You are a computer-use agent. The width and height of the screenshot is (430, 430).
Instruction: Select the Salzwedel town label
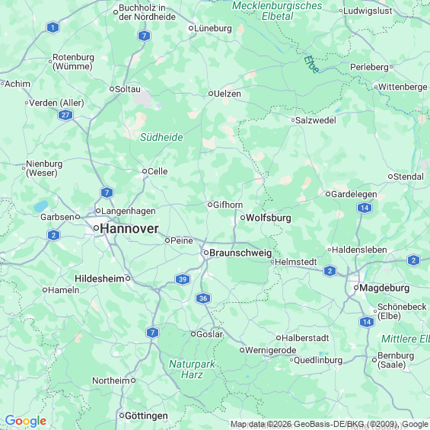316,120
